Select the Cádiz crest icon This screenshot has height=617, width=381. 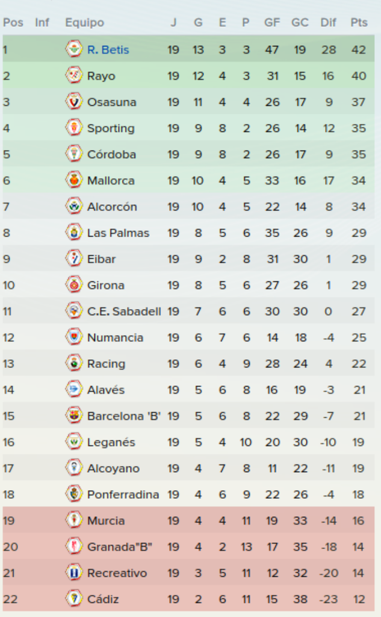pos(73,599)
